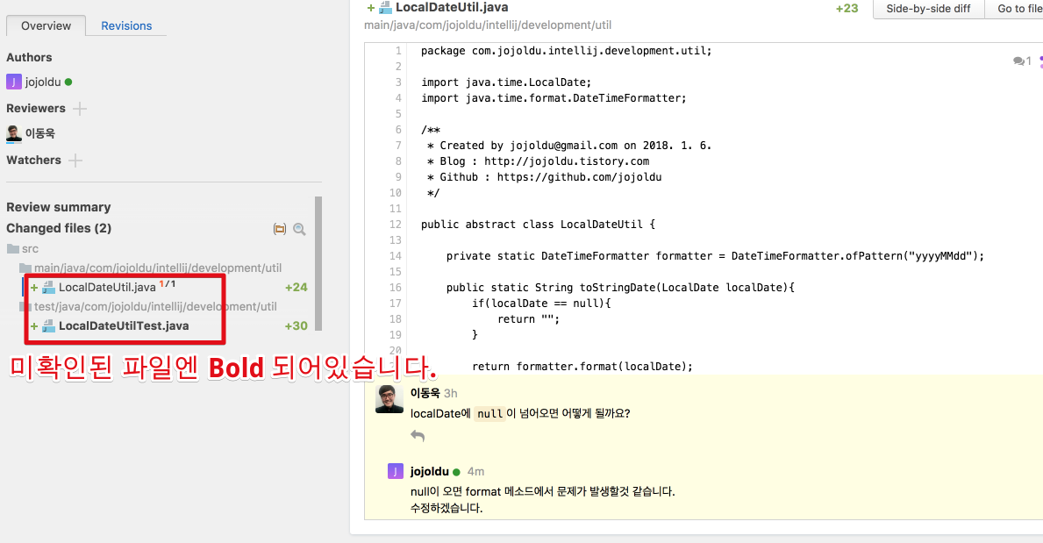
Task: Click jojoldu avatar in comment reply
Action: coord(395,472)
